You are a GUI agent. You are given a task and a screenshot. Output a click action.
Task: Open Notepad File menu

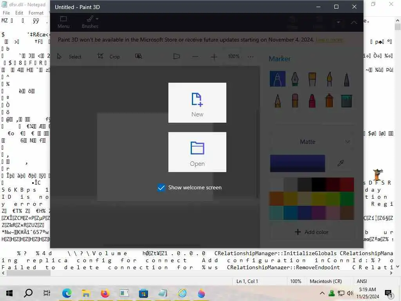coord(6,13)
